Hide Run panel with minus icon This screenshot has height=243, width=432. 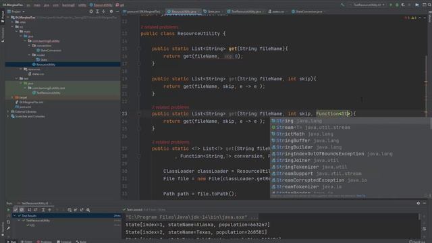[425, 203]
